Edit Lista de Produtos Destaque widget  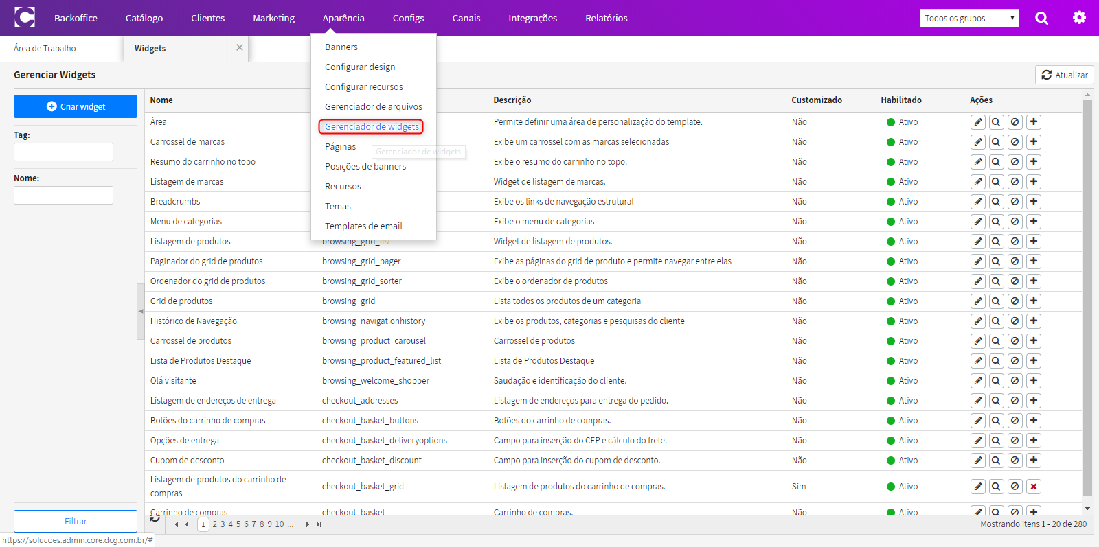tap(978, 361)
